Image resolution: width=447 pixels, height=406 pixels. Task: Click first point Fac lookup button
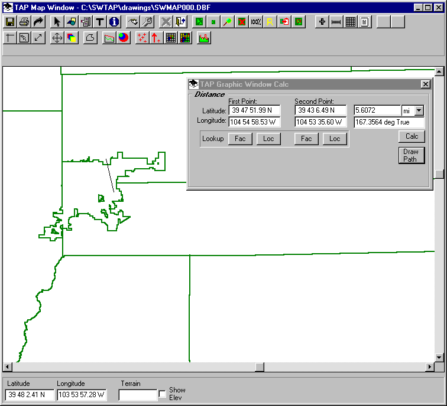click(240, 139)
